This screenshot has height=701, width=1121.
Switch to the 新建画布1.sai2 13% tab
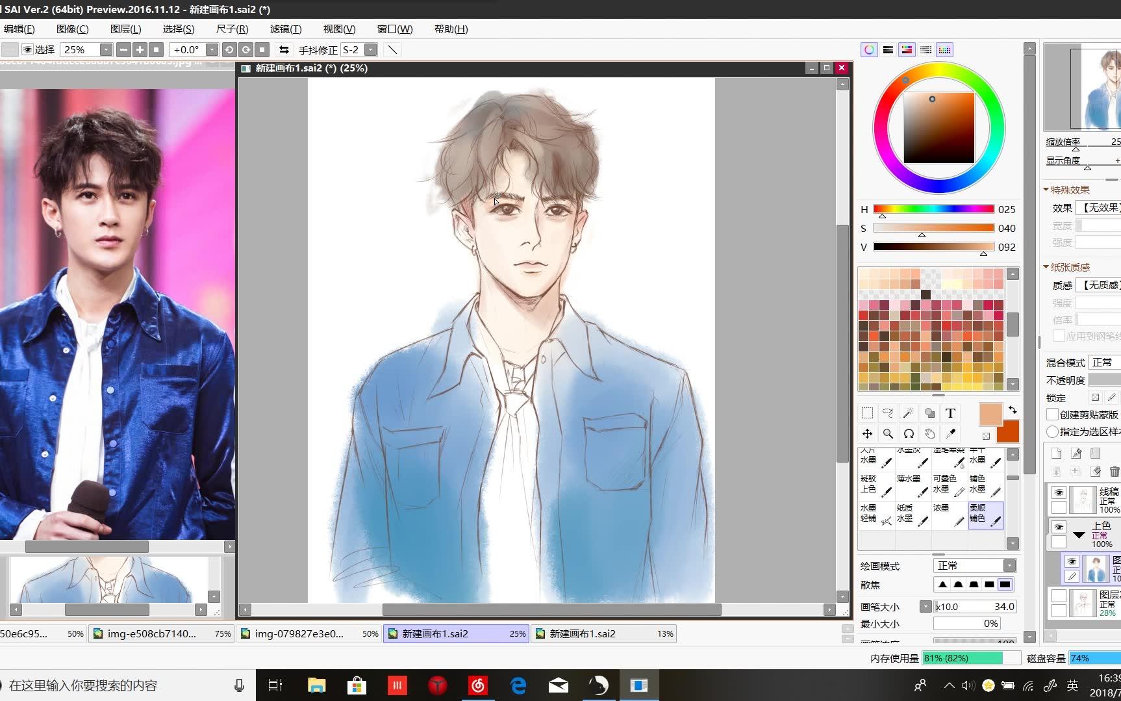pos(603,633)
